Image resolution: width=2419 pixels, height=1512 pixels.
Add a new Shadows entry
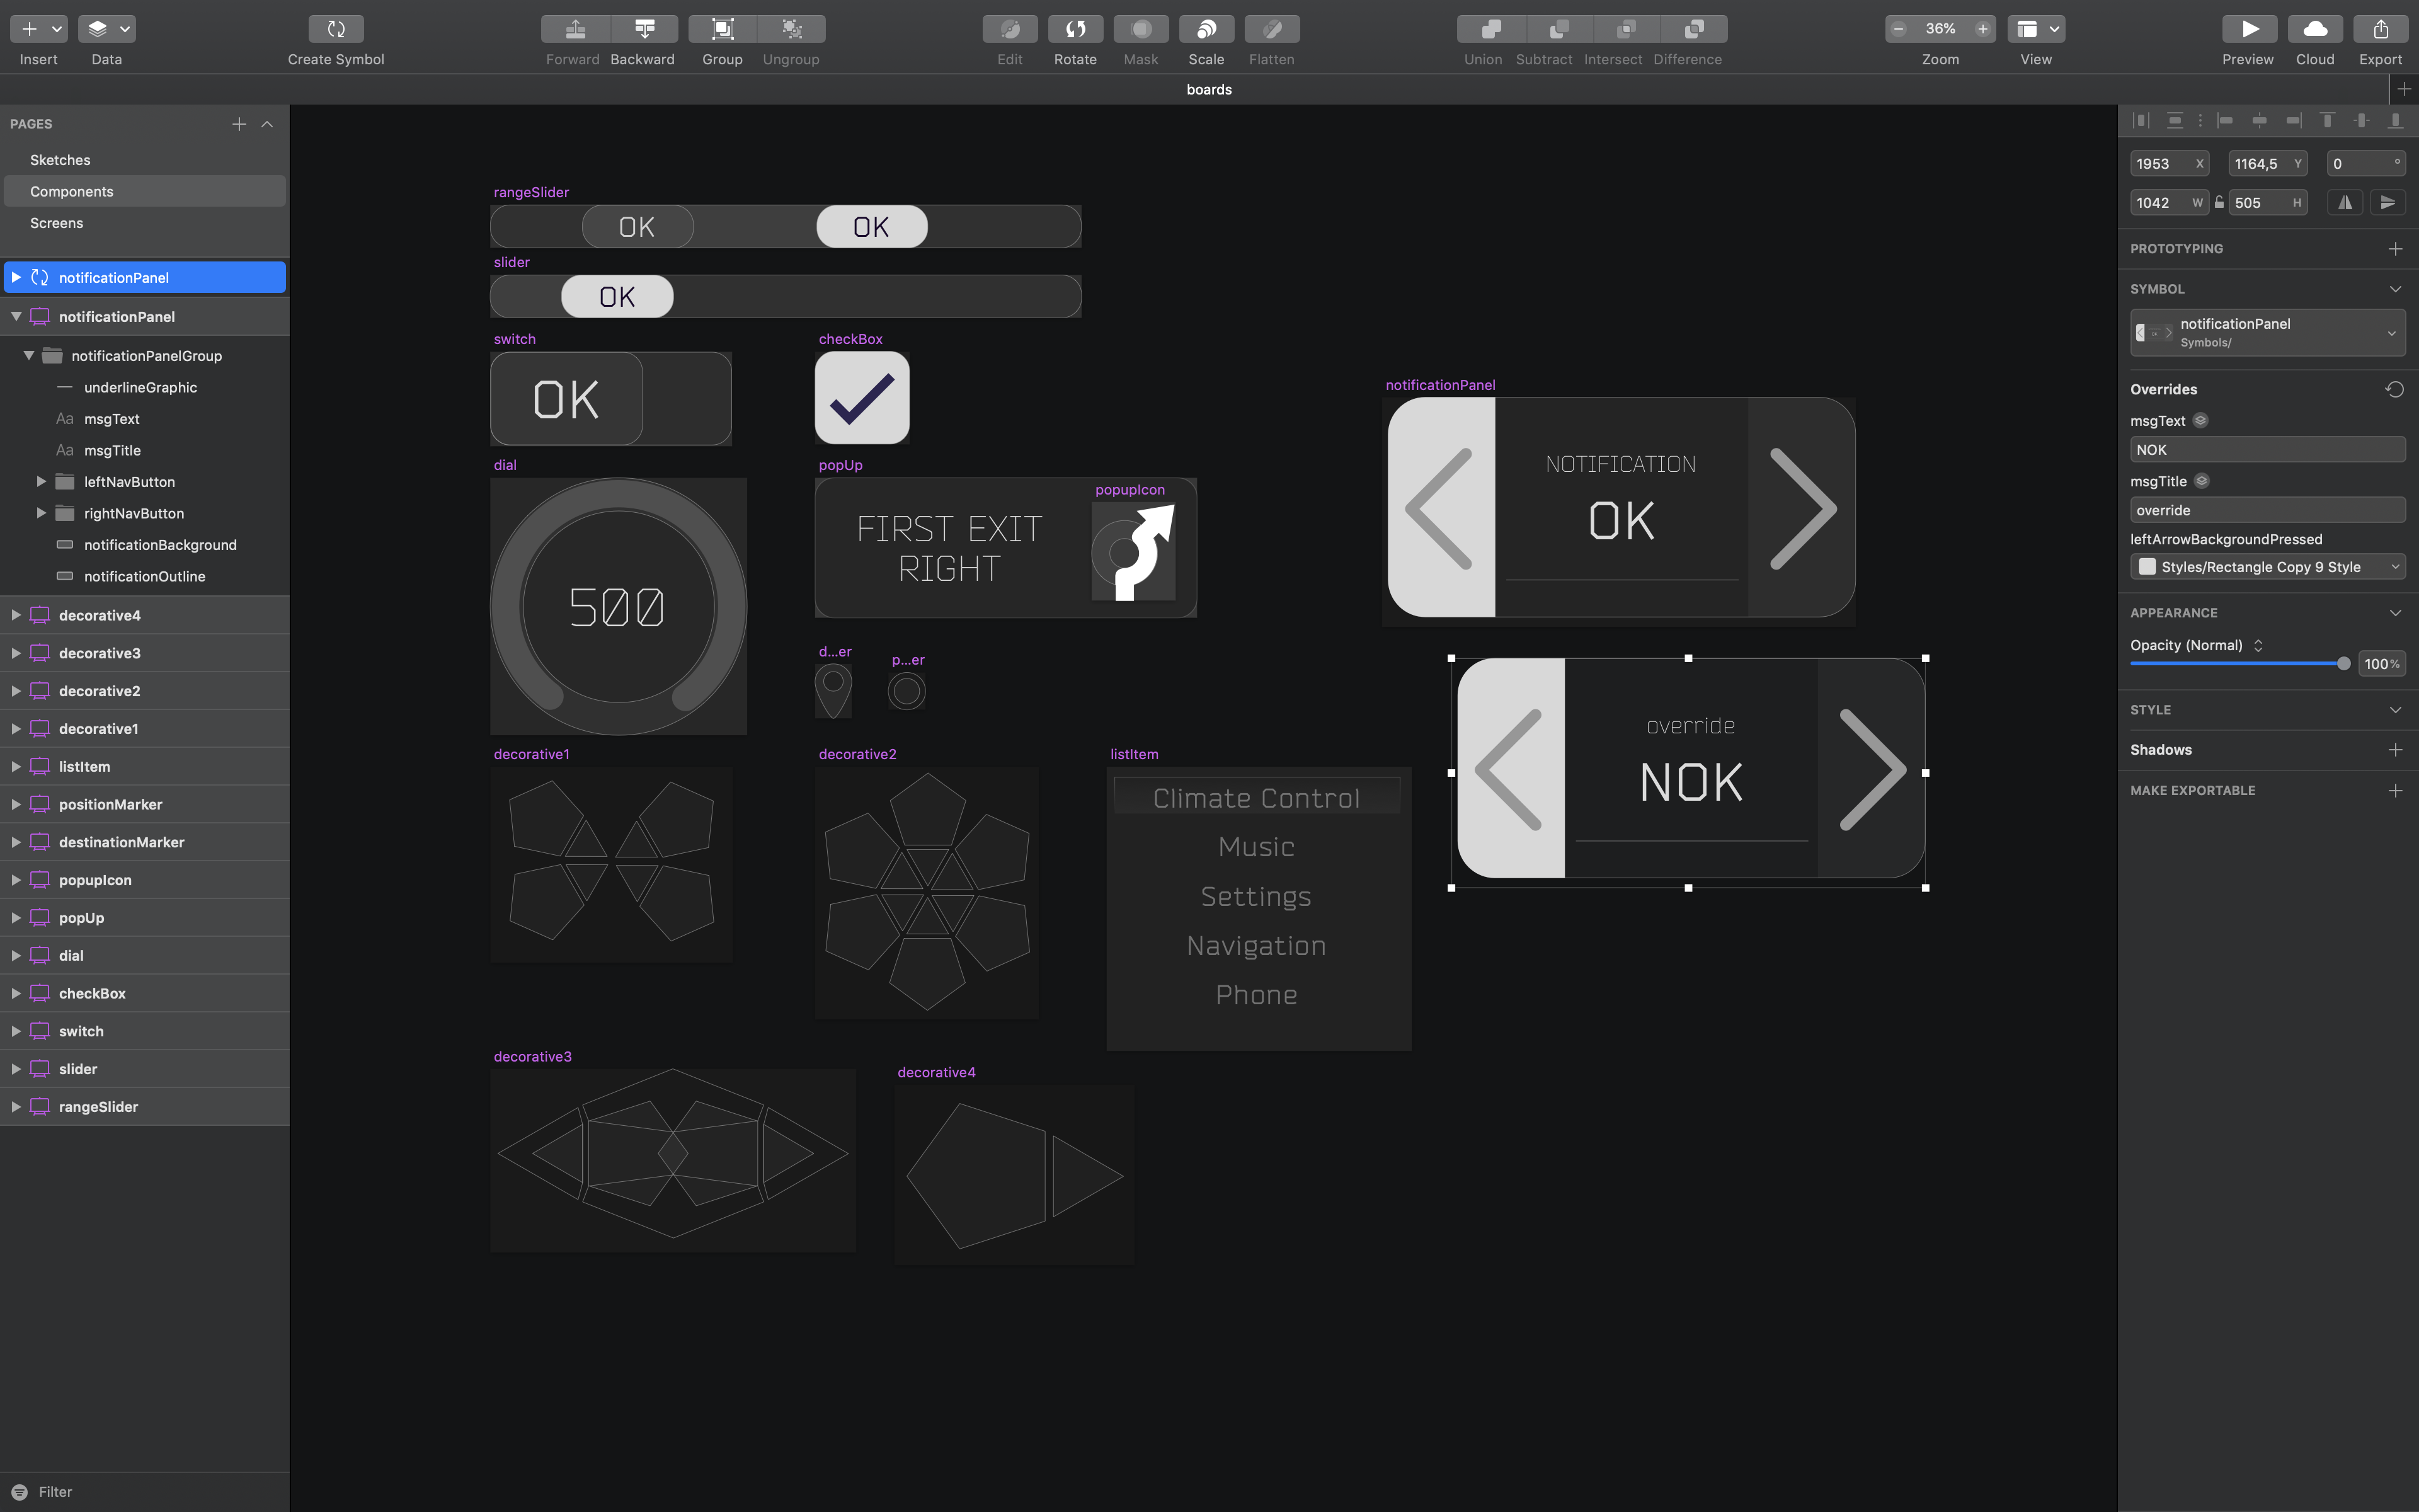click(2395, 750)
